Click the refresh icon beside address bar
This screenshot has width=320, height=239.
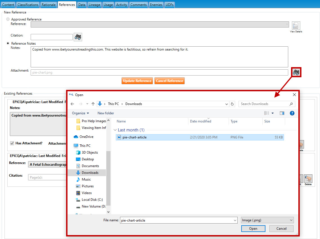pyautogui.click(x=232, y=104)
